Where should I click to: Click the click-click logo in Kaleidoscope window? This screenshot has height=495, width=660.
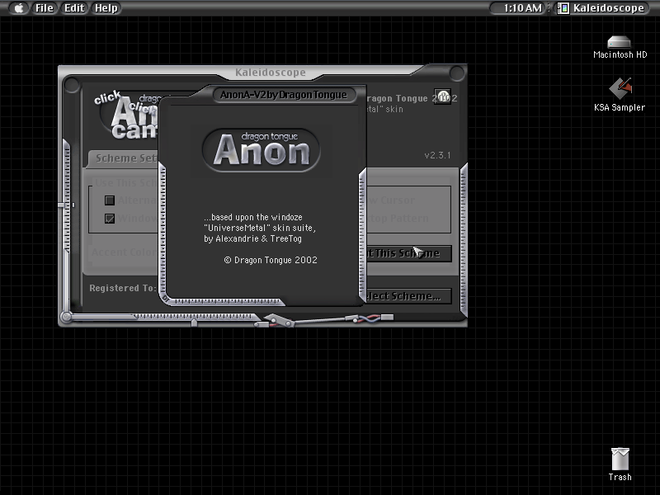(125, 115)
